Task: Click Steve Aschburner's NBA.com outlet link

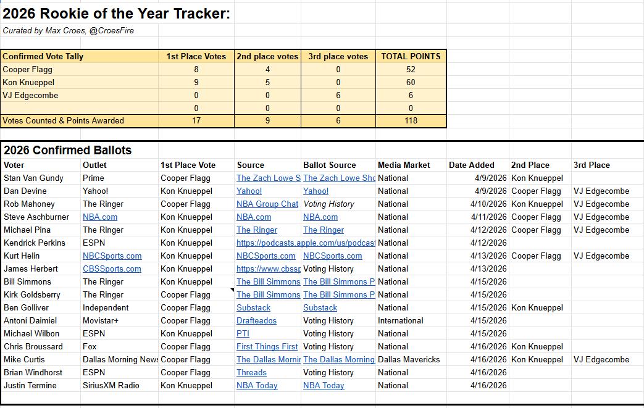Action: [100, 217]
